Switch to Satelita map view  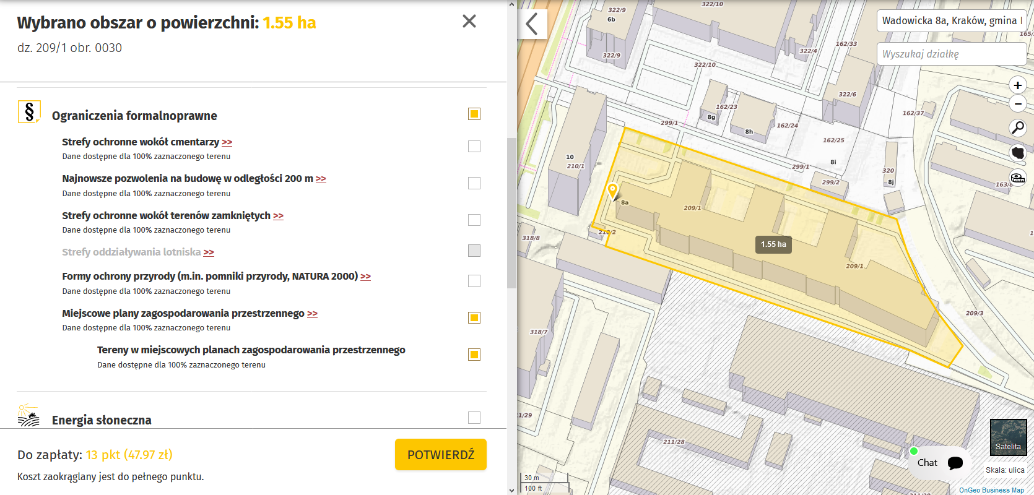pyautogui.click(x=1008, y=437)
